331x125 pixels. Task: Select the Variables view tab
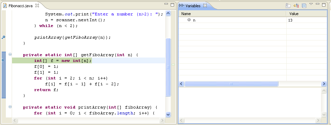pyautogui.click(x=193, y=6)
